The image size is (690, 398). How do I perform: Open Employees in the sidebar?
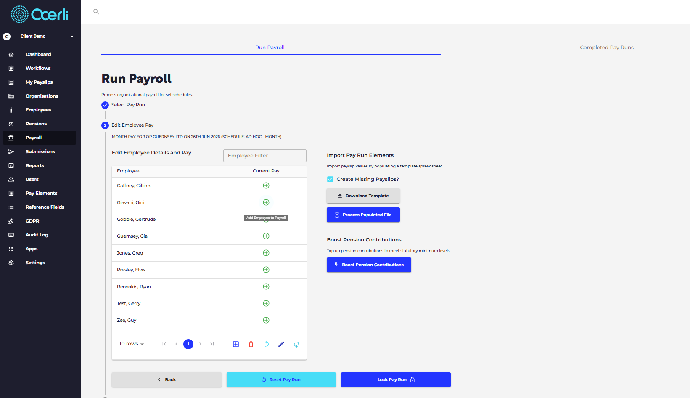click(x=40, y=110)
